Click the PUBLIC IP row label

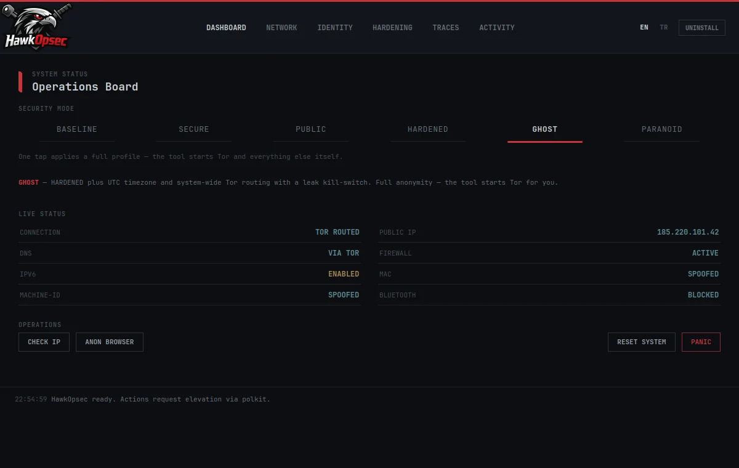(398, 232)
